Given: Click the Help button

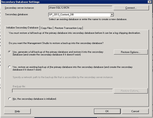Looking at the screenshot, I should 17,111.
